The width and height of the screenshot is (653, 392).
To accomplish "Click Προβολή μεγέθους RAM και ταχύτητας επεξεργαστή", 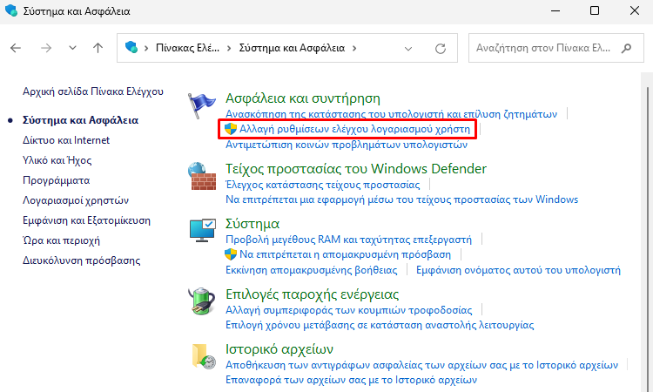I will pyautogui.click(x=348, y=239).
